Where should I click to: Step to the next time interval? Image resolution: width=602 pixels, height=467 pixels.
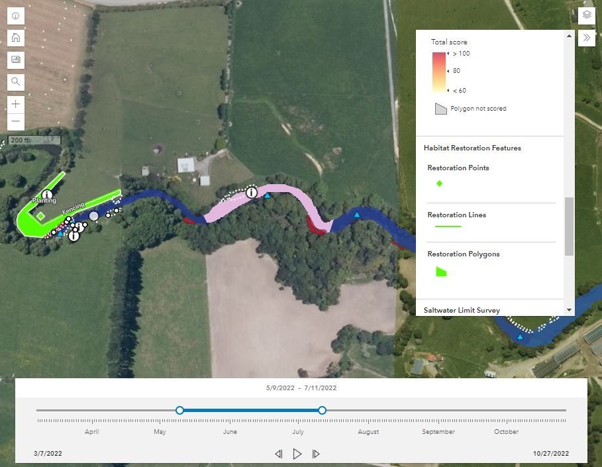[x=316, y=454]
